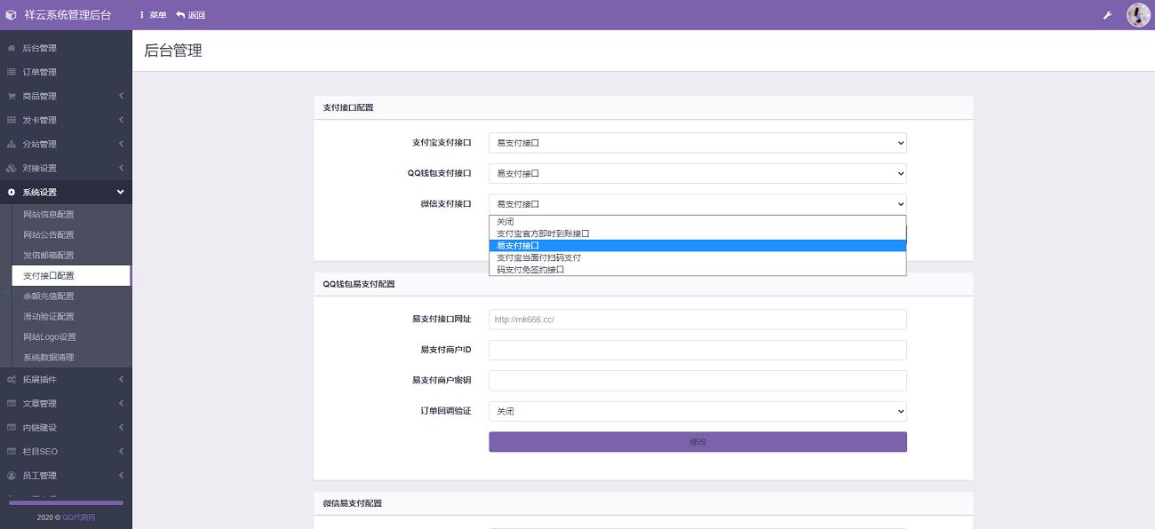Screen dimensions: 1155x529
Task: Toggle the 菜单 button in top bar
Action: pyautogui.click(x=153, y=15)
